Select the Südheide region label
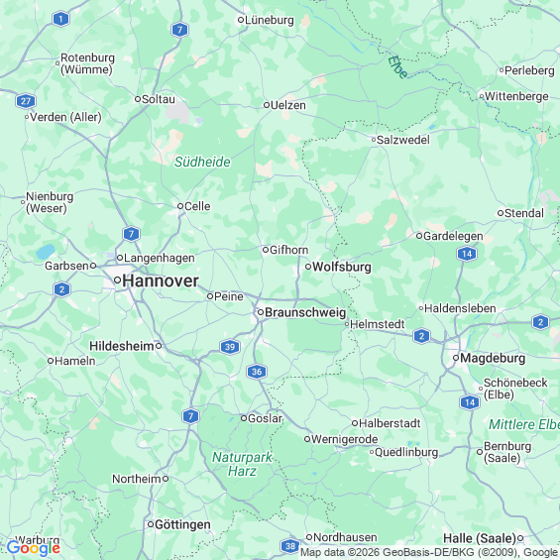The height and width of the screenshot is (560, 560). click(202, 162)
